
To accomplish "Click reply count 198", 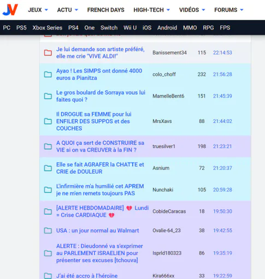I will [202, 147].
